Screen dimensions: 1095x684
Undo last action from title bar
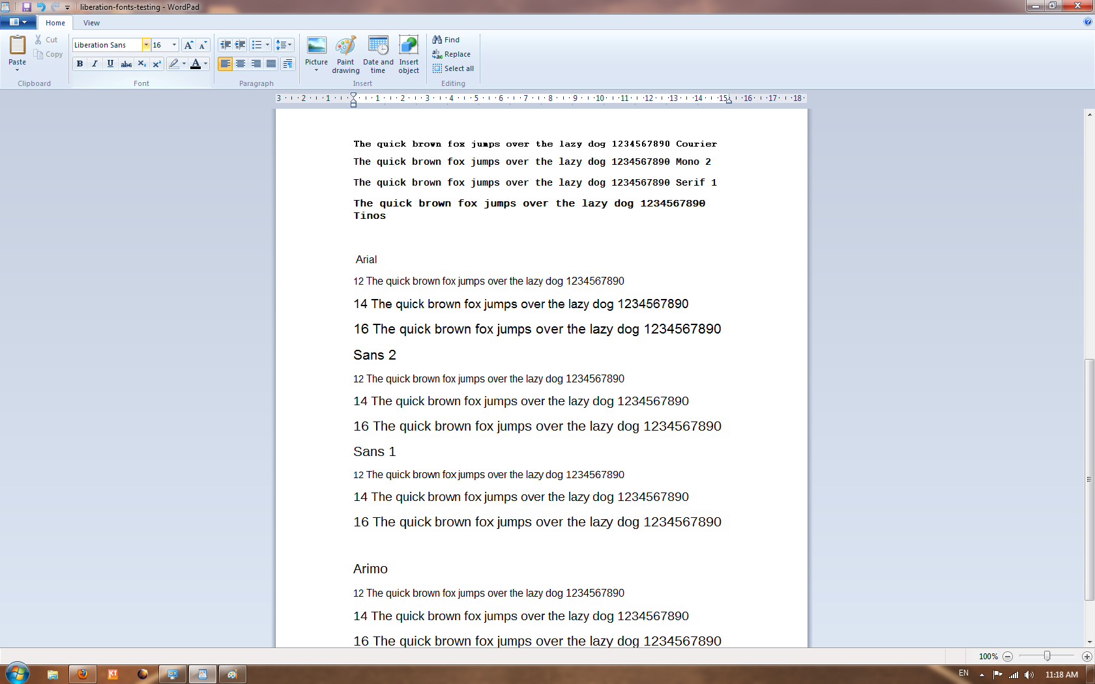[40, 7]
